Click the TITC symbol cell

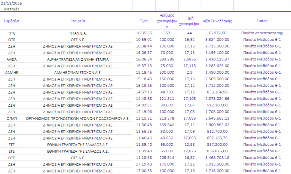coord(11,33)
